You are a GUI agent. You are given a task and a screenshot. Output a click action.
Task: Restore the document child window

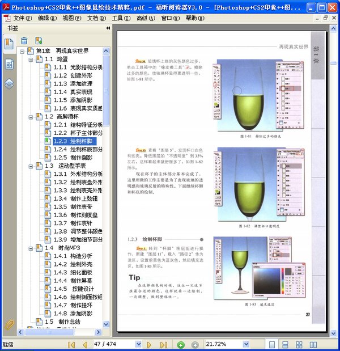pos(325,18)
